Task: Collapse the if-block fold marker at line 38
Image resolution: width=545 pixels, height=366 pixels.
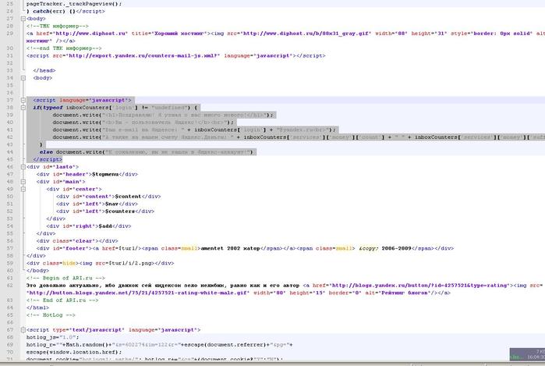Action: pos(23,108)
